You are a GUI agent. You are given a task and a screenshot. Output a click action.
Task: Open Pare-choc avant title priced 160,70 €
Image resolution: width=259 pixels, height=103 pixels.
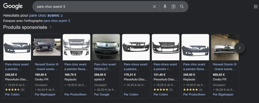coord(76,67)
